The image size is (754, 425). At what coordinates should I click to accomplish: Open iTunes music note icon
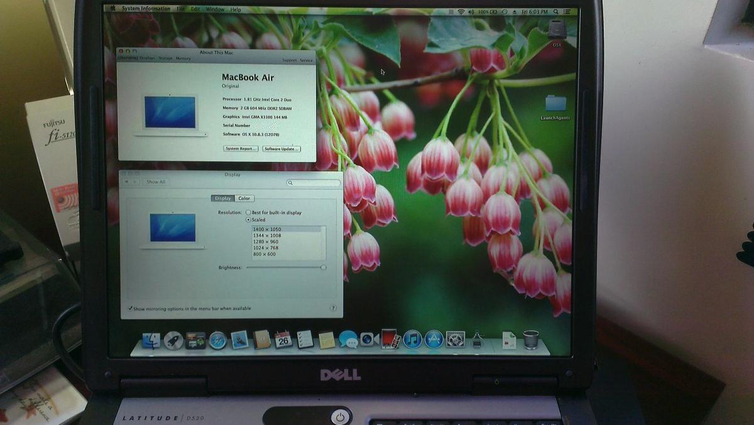[x=412, y=340]
